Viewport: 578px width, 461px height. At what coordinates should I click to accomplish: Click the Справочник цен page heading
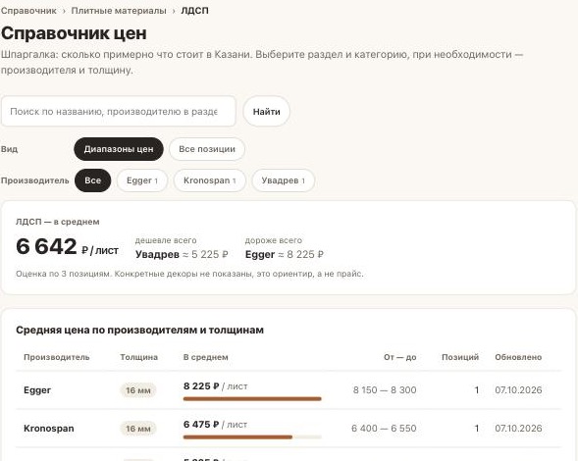tap(74, 33)
